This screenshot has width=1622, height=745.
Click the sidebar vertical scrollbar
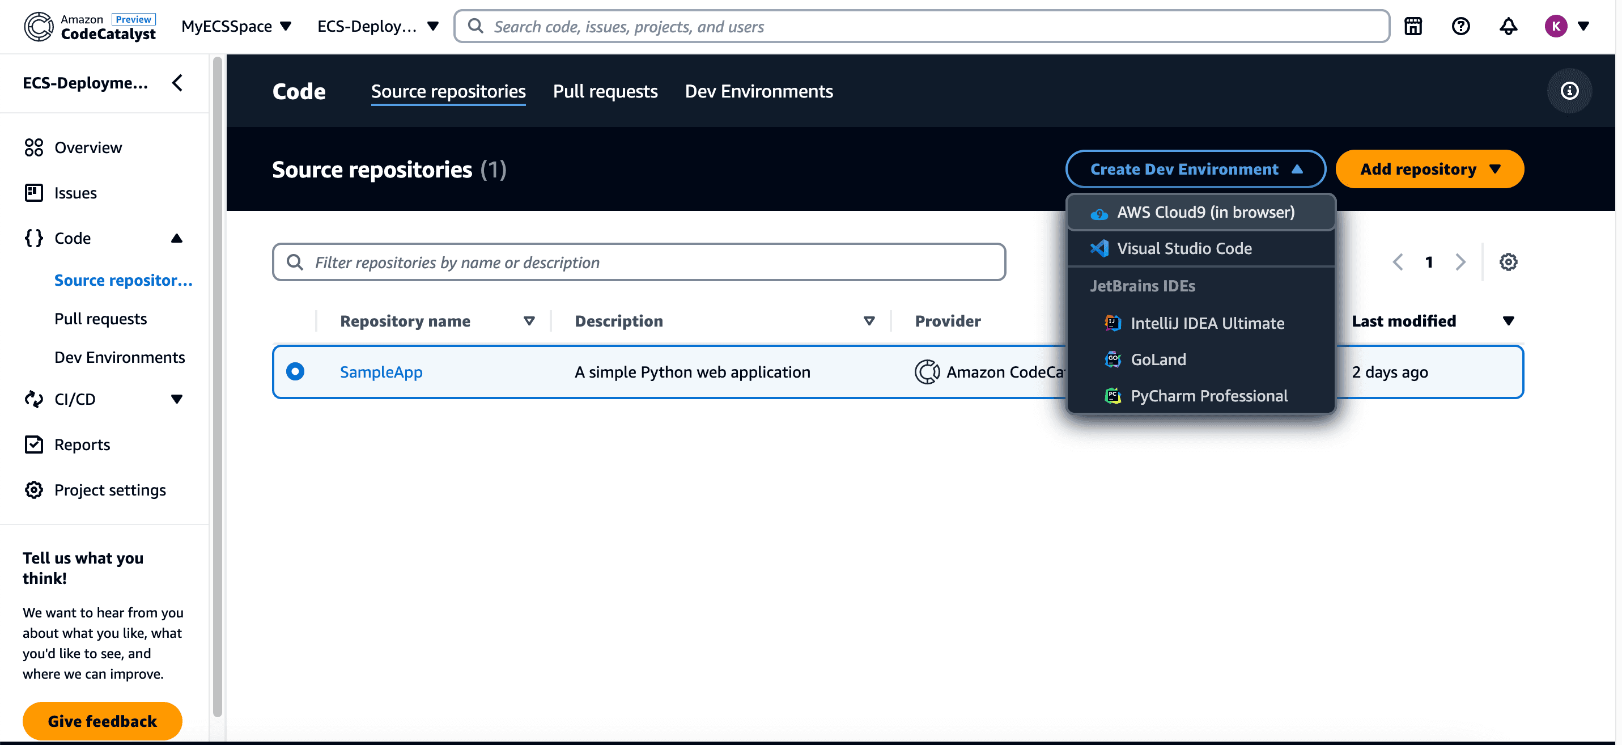point(217,386)
